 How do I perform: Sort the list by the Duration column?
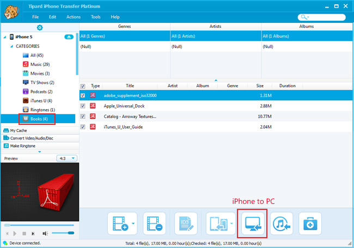(x=288, y=86)
